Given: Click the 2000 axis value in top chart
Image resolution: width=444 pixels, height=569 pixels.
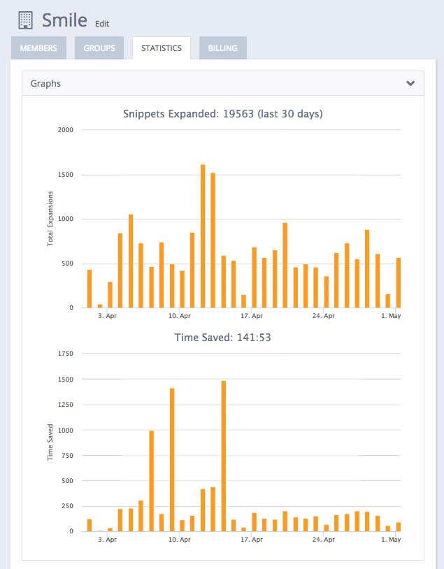Looking at the screenshot, I should click(x=65, y=130).
